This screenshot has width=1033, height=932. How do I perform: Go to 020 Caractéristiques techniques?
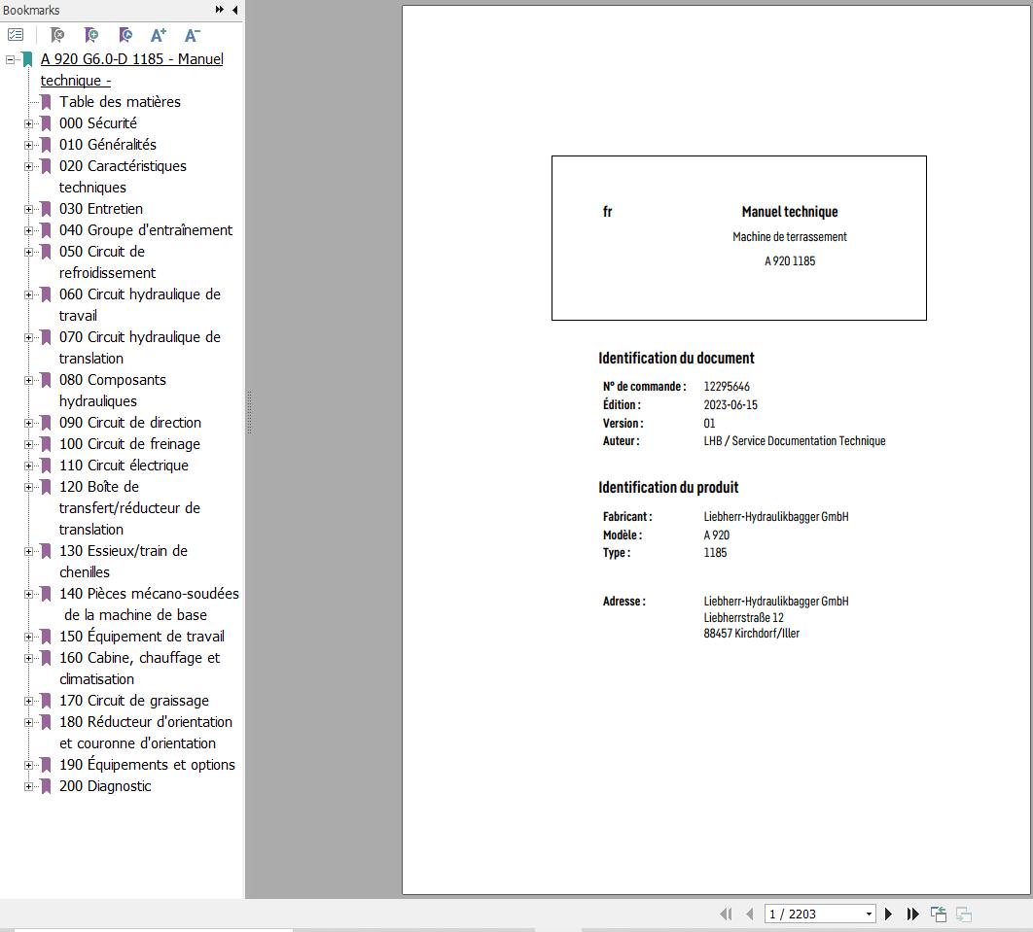pos(123,177)
